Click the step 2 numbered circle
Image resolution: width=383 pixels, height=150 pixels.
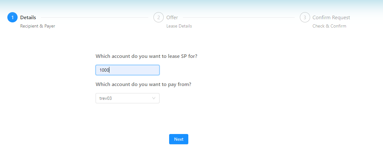point(159,18)
